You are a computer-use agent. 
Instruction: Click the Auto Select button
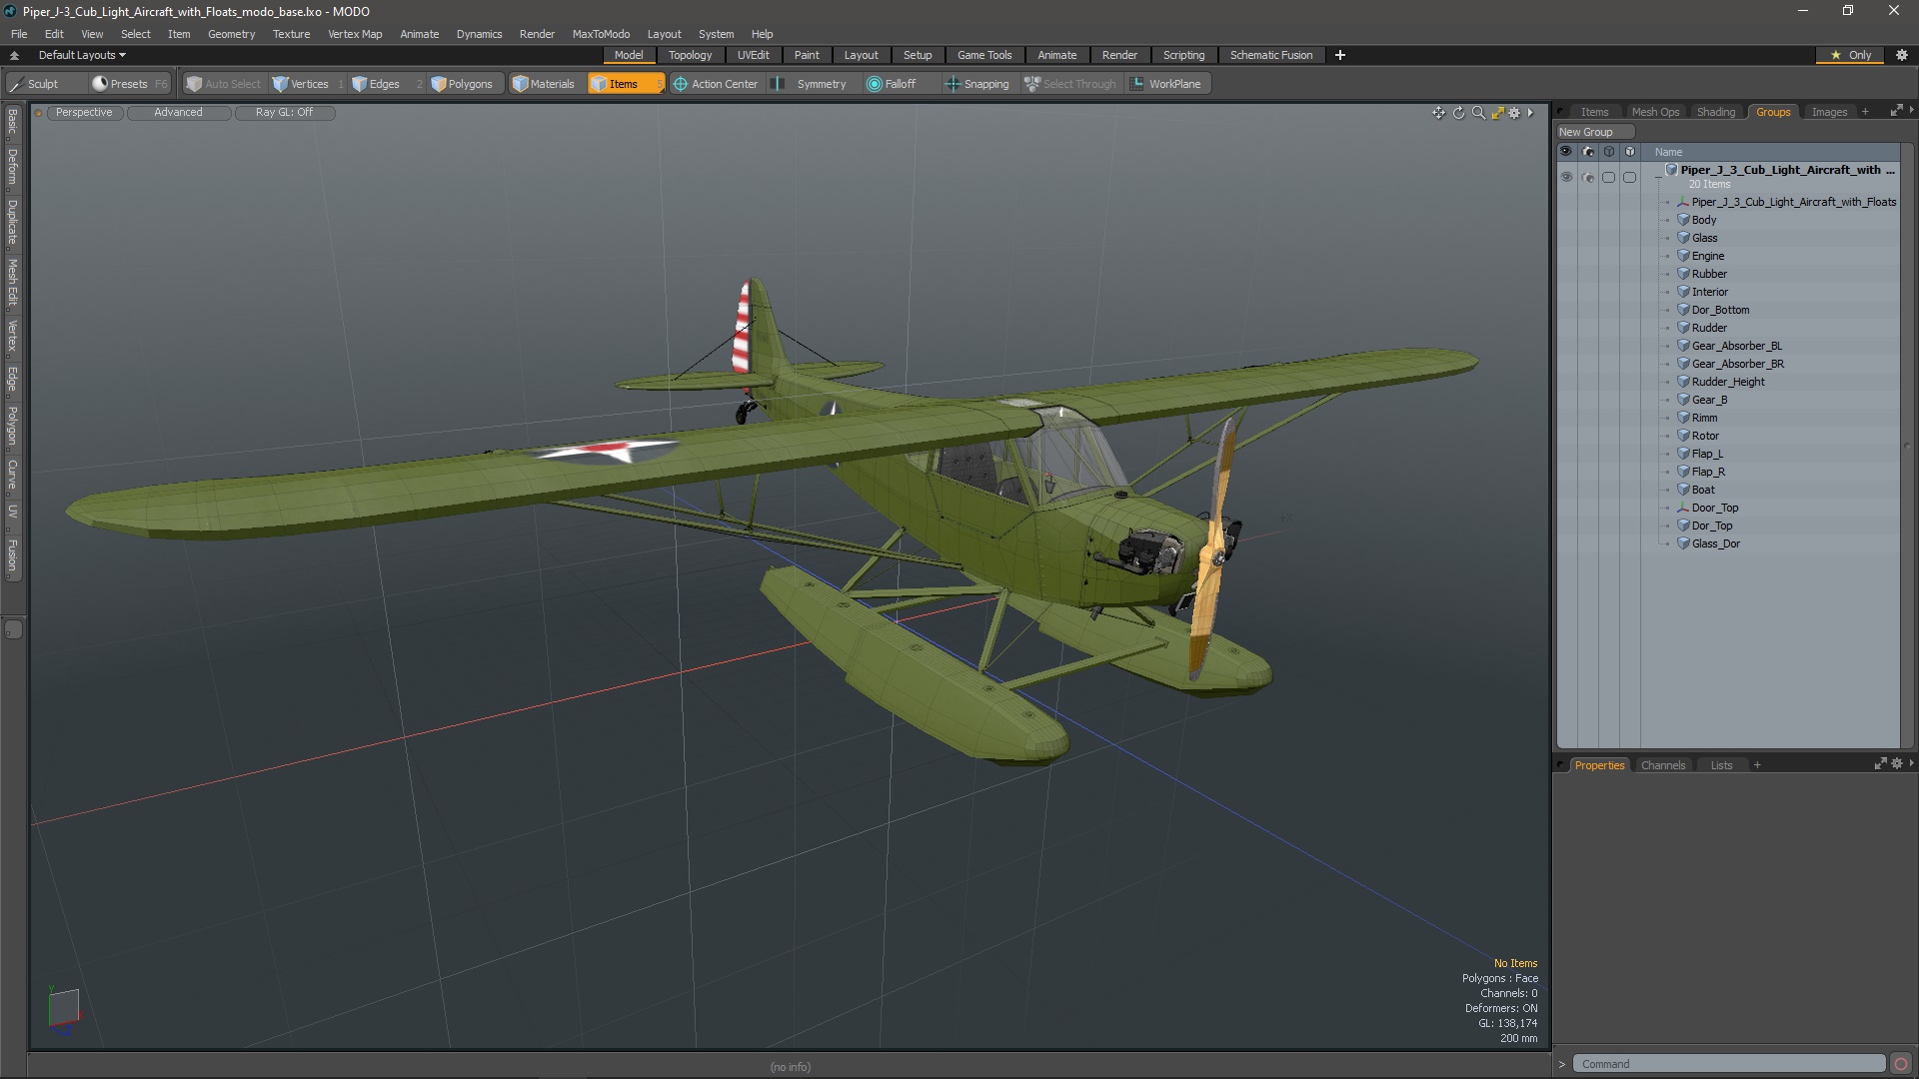click(x=223, y=84)
